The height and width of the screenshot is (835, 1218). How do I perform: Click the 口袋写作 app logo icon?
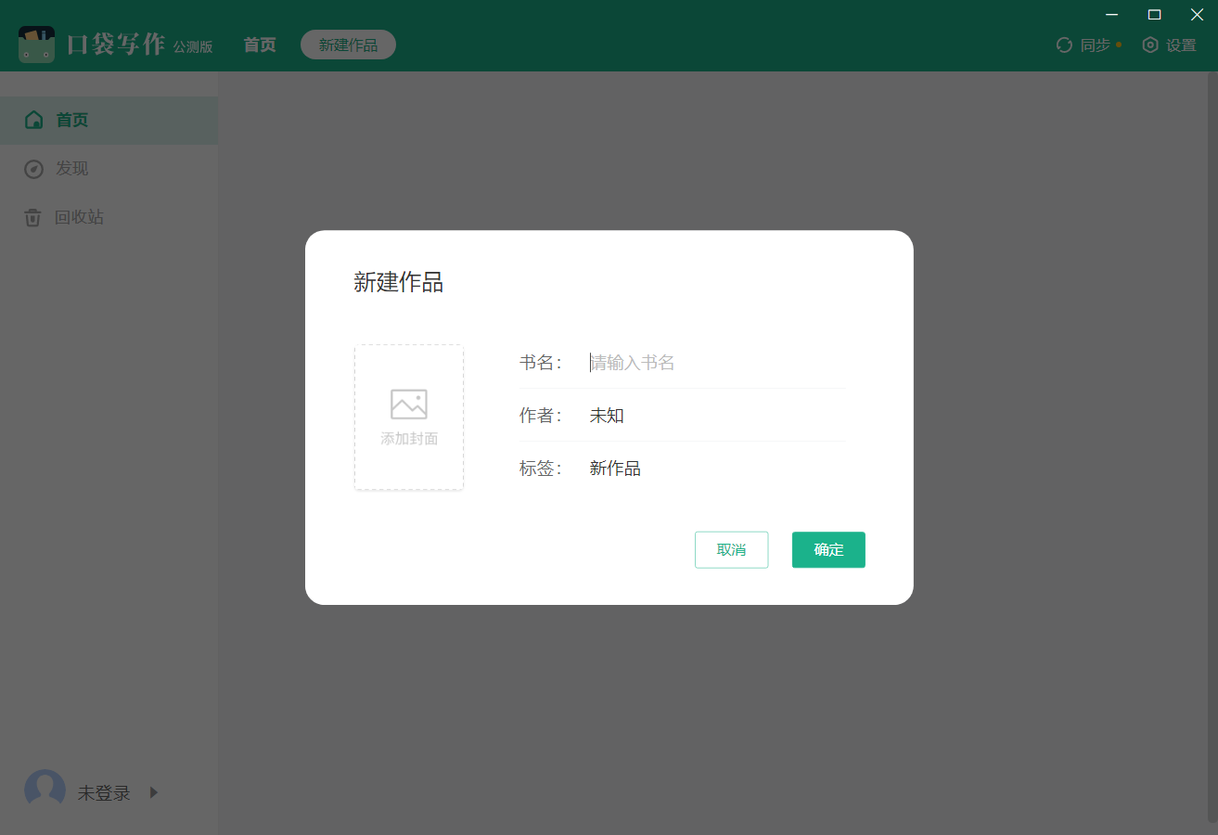(36, 45)
